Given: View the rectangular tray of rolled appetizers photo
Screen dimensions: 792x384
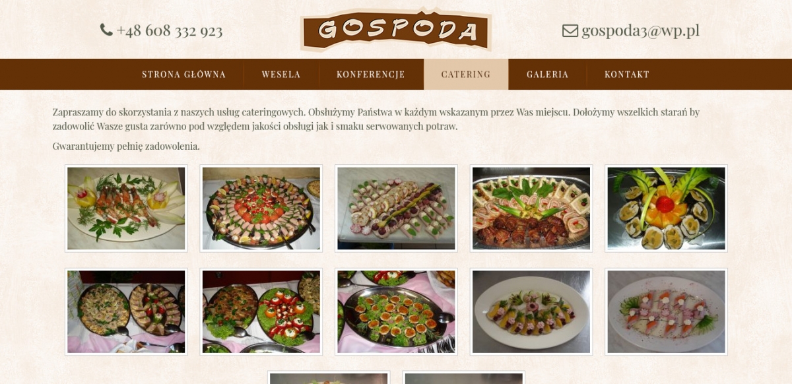Looking at the screenshot, I should click(396, 208).
